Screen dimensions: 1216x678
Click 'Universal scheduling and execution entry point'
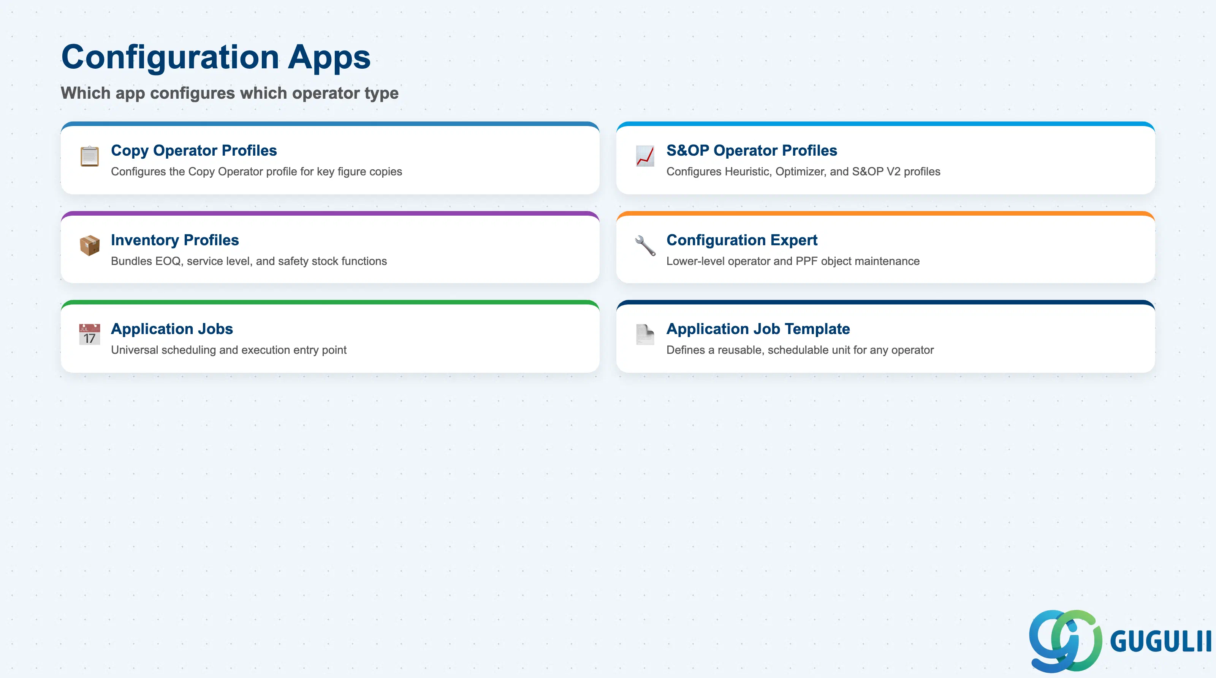pyautogui.click(x=228, y=350)
